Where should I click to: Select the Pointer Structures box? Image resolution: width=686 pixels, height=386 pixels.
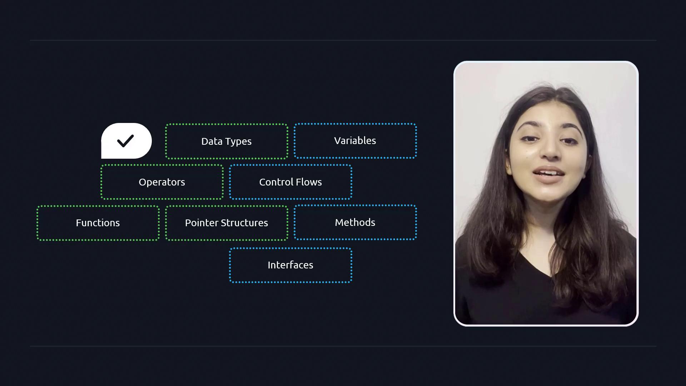coord(227,223)
